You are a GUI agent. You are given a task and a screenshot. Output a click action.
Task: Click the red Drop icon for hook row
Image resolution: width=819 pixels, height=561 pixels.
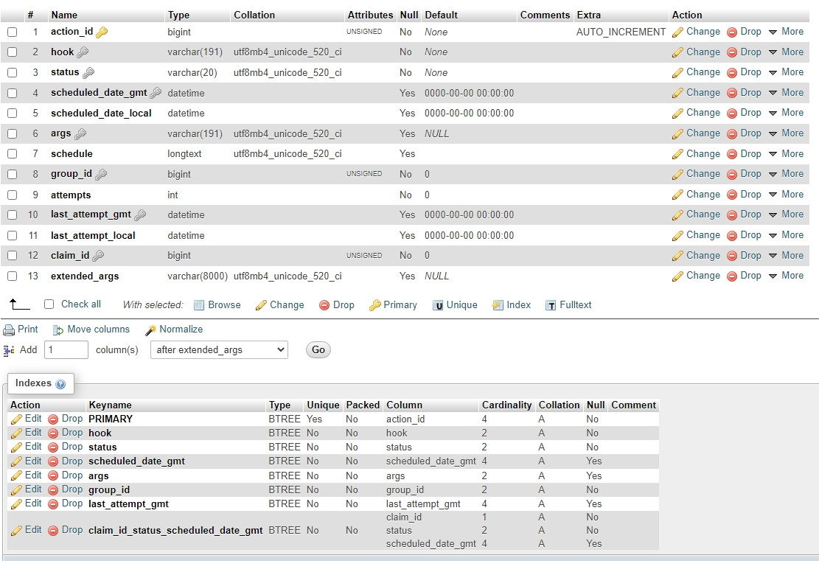pyautogui.click(x=732, y=52)
